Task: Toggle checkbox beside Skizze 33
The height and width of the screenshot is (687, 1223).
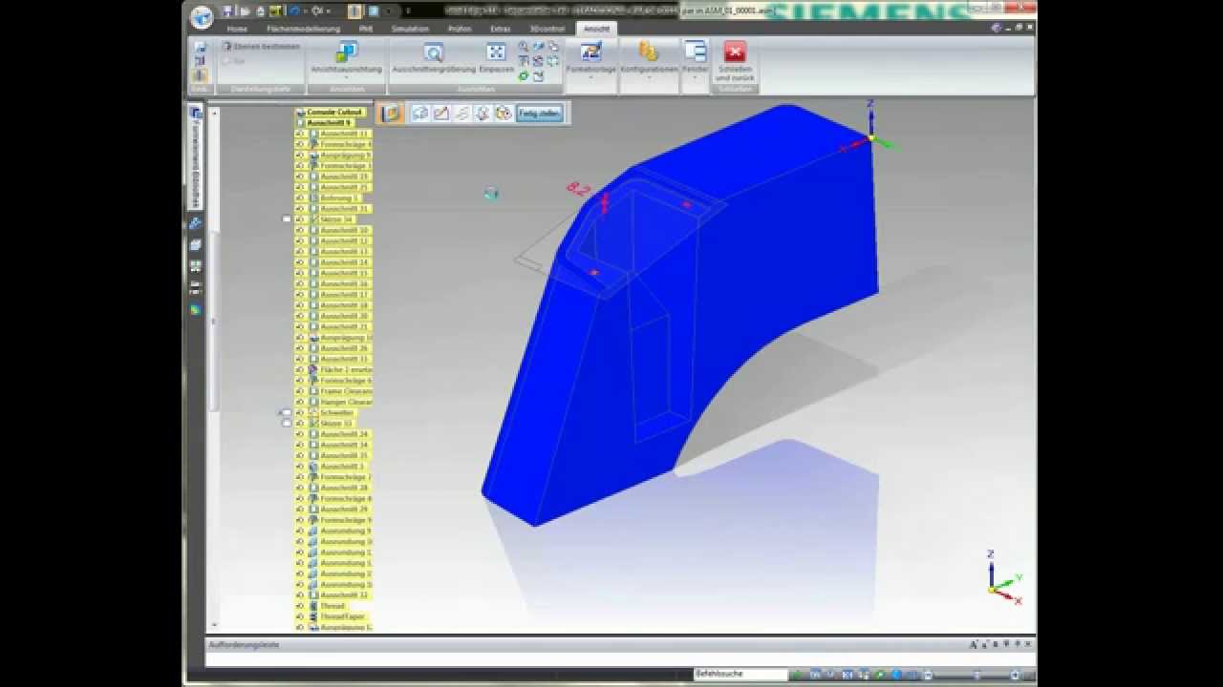Action: click(287, 424)
